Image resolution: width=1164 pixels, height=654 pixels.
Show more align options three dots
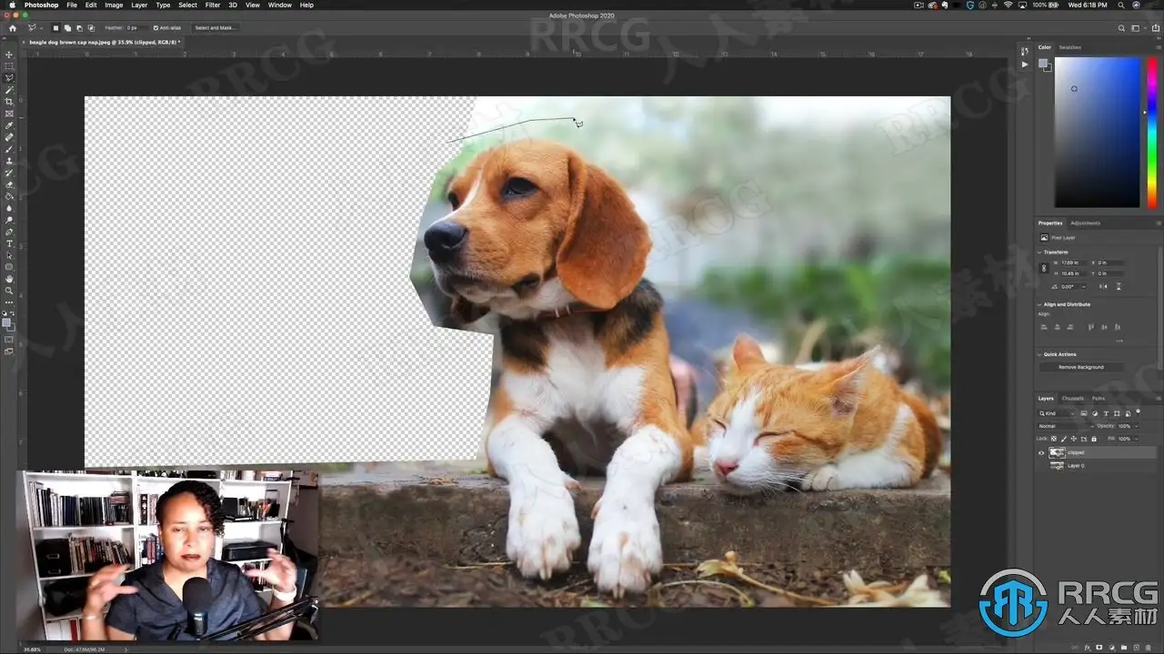click(1119, 341)
